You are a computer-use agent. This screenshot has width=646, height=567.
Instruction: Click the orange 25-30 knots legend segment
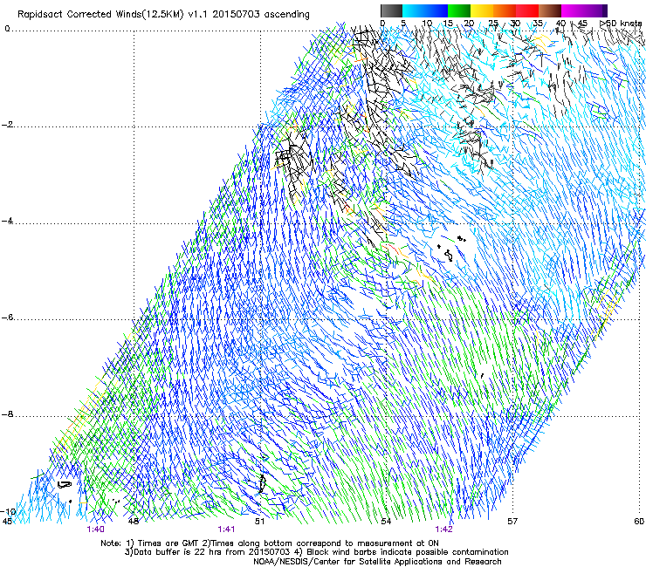[505, 10]
